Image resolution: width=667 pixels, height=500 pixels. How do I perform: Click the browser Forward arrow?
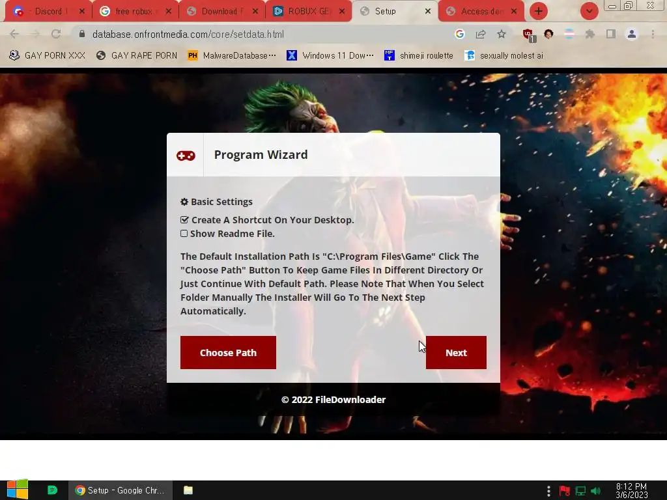(x=35, y=35)
